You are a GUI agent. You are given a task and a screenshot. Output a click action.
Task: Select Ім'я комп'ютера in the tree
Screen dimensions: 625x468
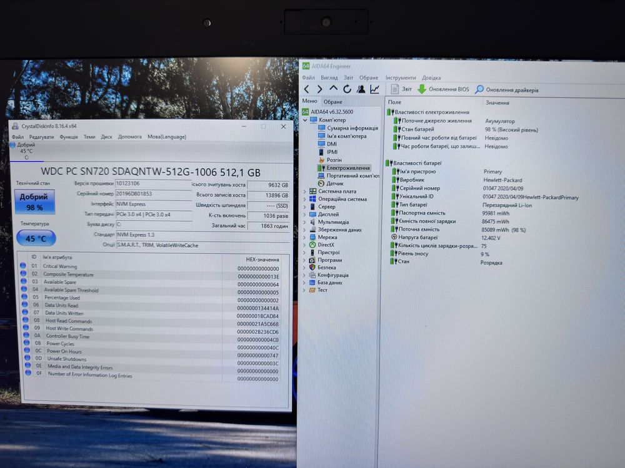(x=342, y=135)
